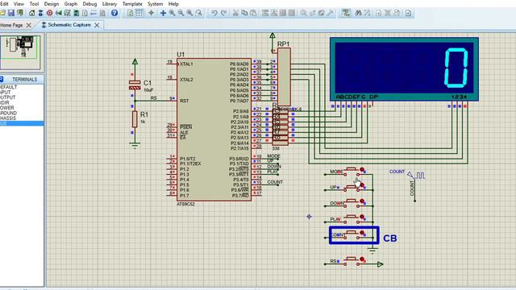Screen dimensions: 516x290
Task: Open the Bill of Materials icon
Action: 85,13
